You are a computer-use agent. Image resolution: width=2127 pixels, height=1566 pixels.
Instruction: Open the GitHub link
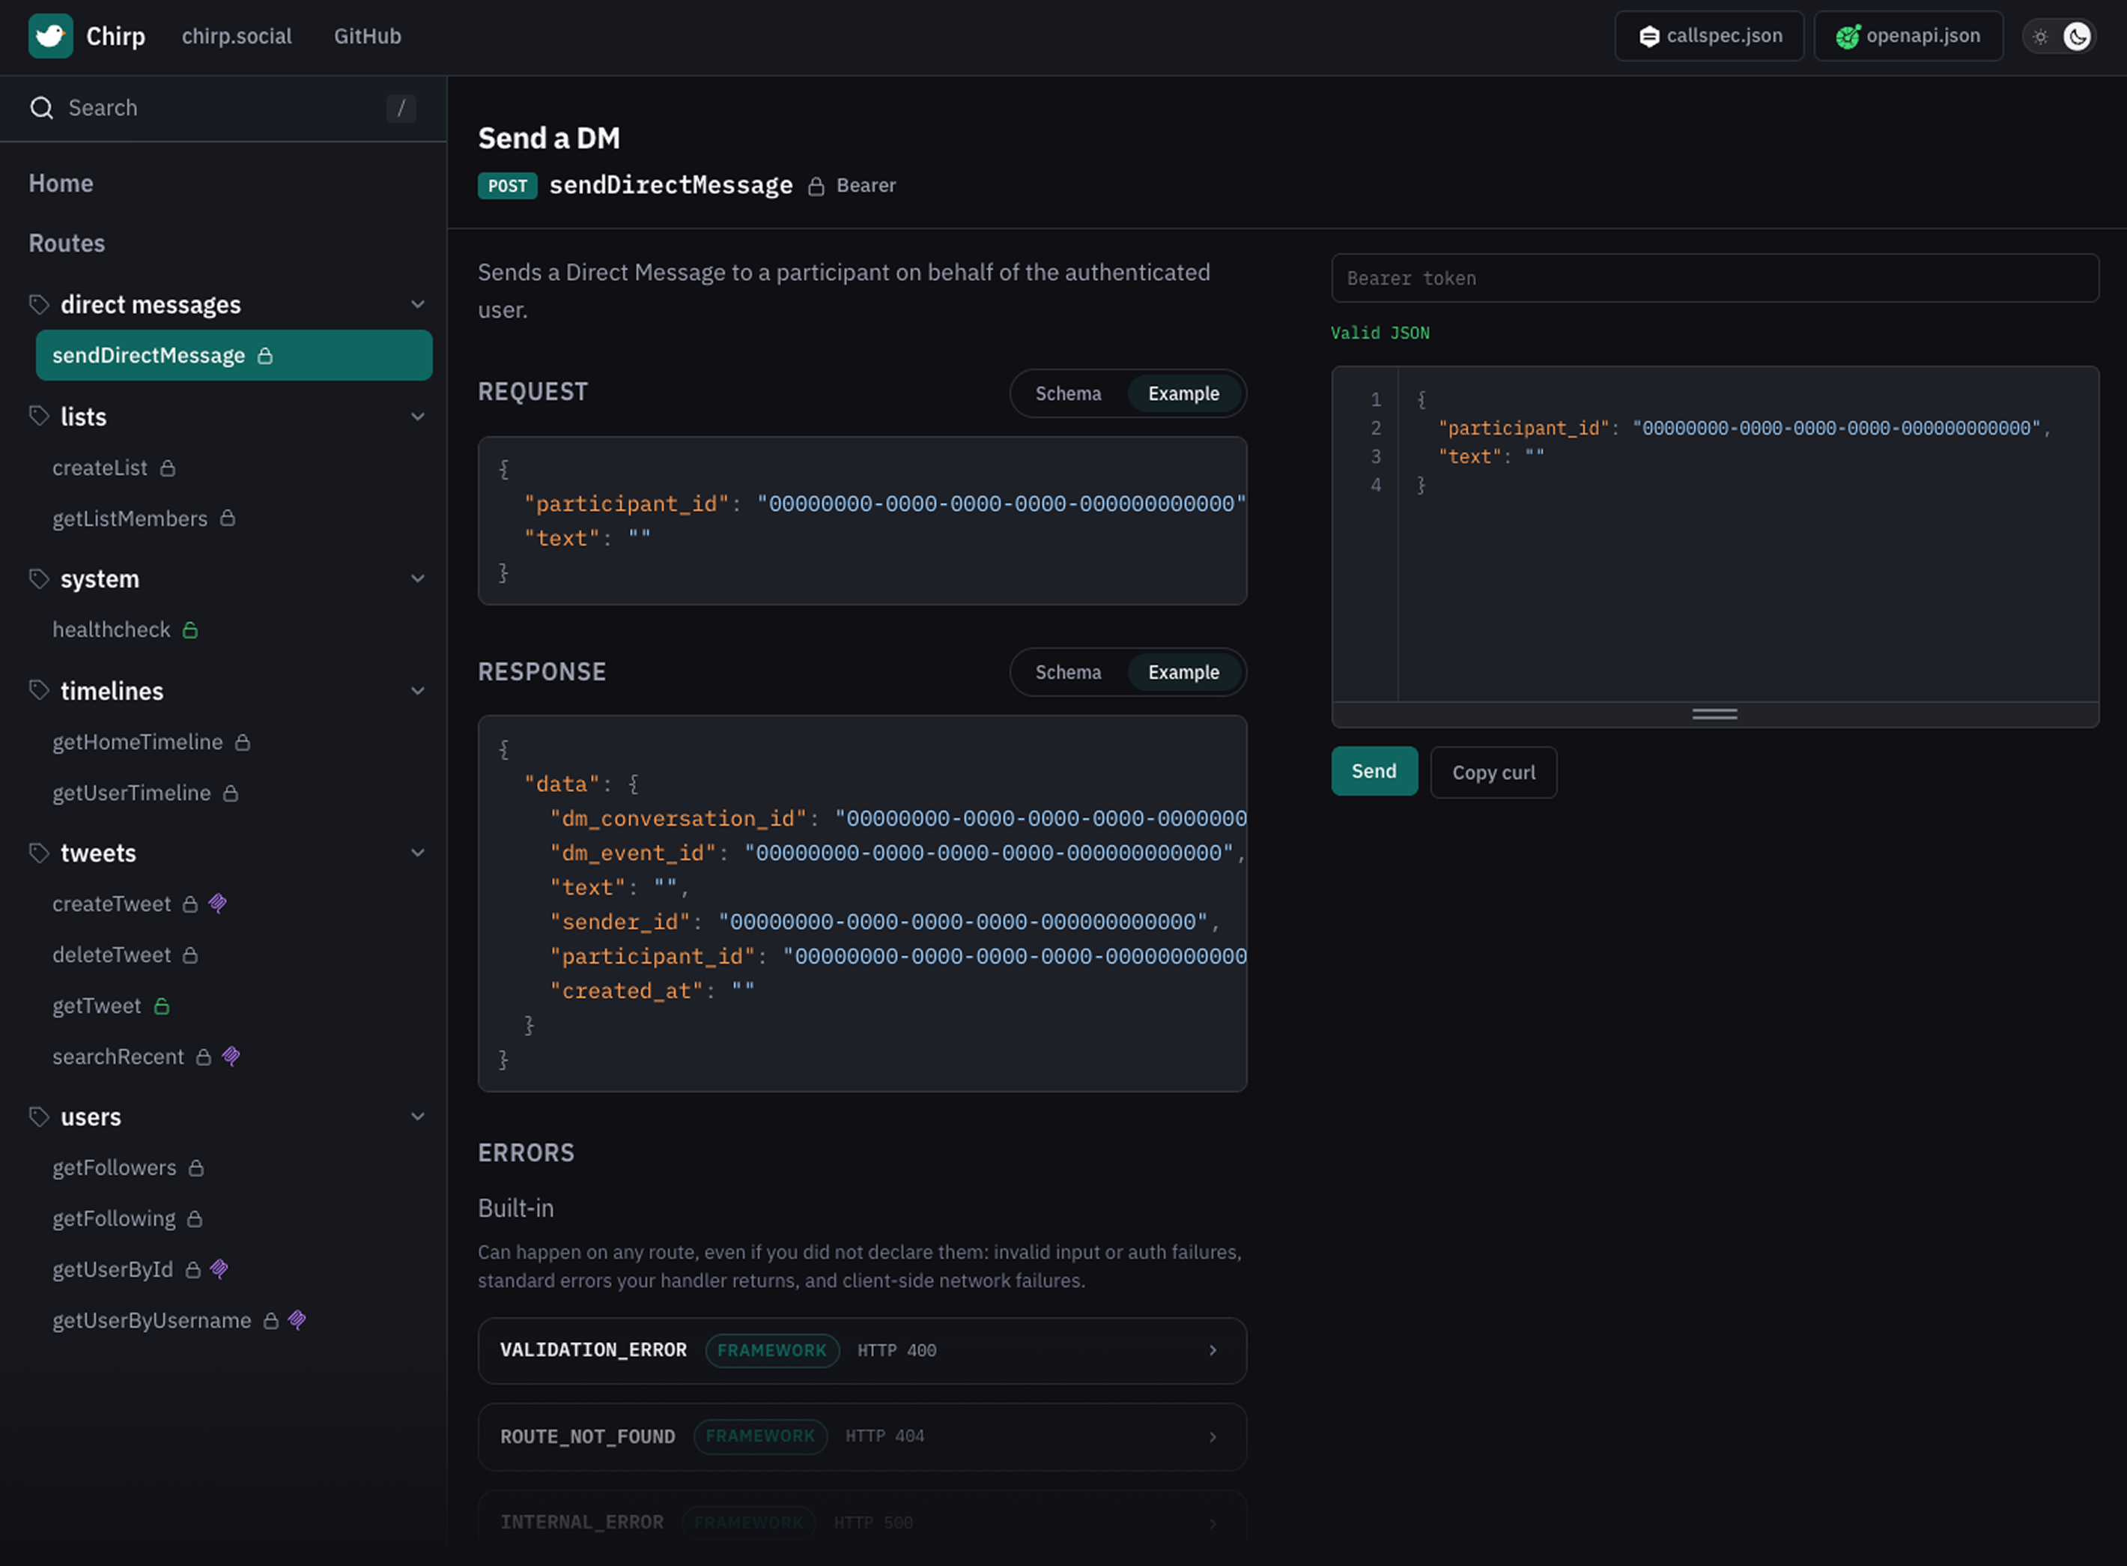[368, 36]
